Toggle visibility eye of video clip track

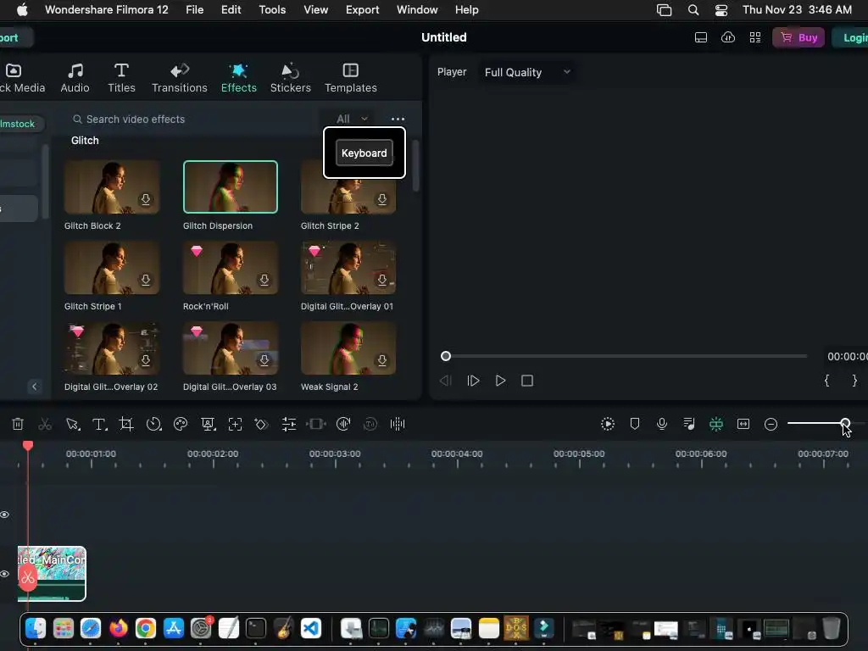tap(5, 574)
